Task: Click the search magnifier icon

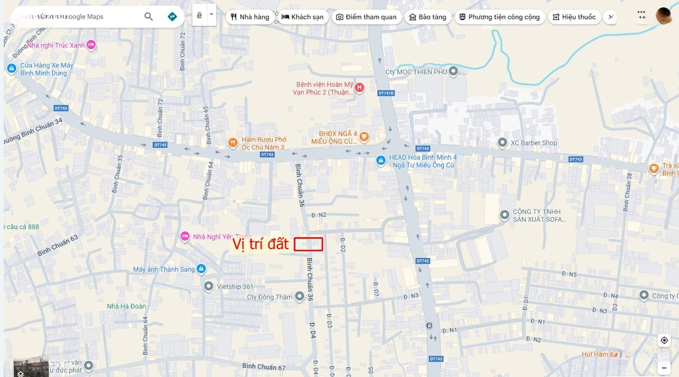Action: 148,16
